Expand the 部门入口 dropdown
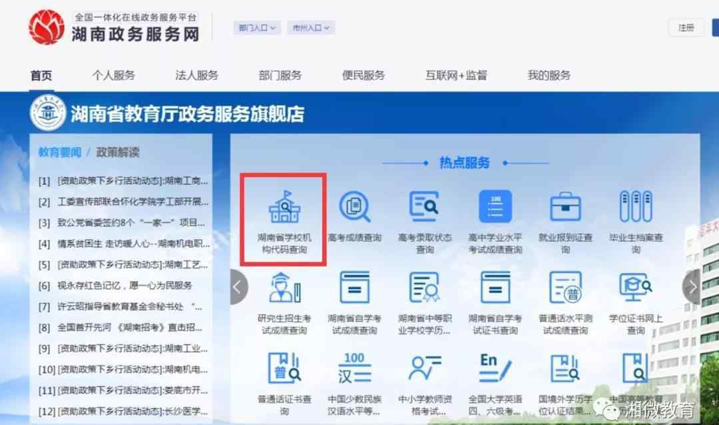Screen dimensions: 719x425 257,28
